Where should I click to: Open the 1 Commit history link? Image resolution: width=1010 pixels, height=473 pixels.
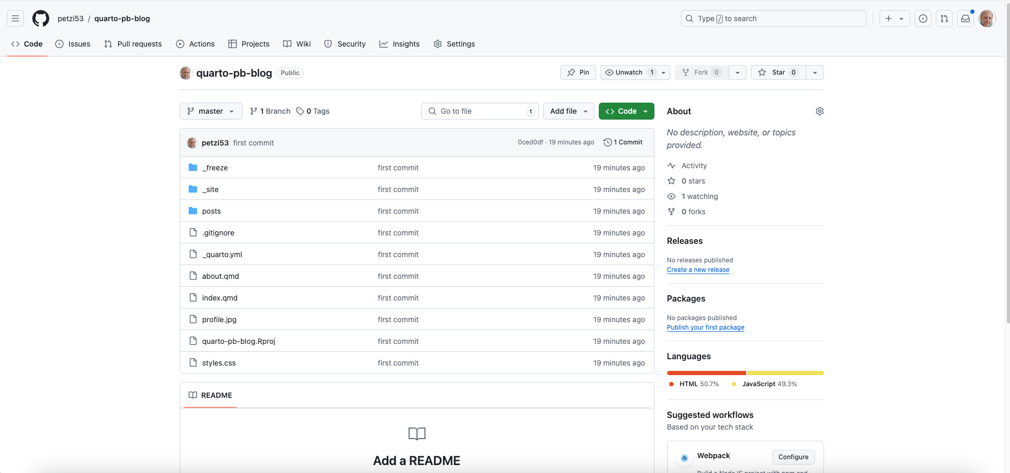[x=623, y=142]
